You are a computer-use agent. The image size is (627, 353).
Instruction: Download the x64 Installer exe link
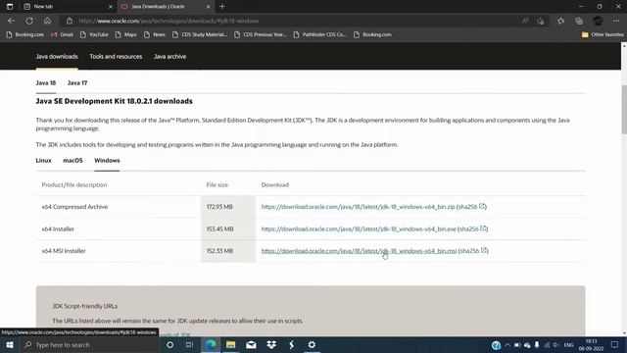(x=359, y=228)
